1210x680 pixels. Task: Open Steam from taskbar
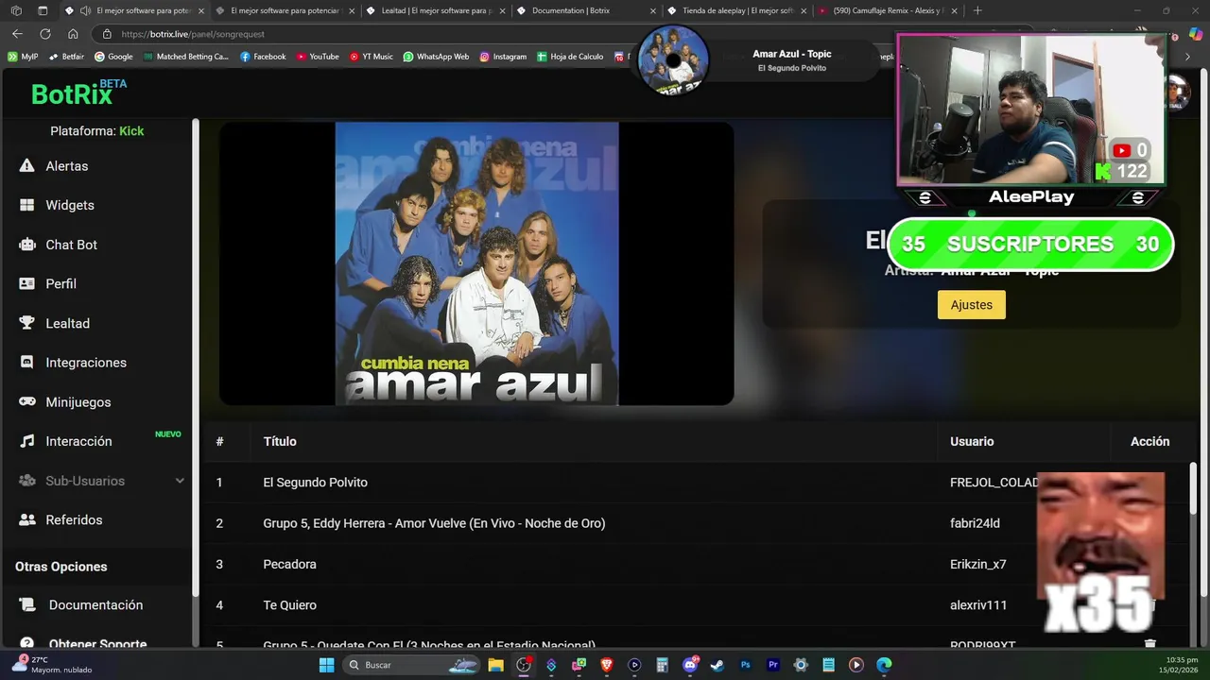click(x=717, y=665)
